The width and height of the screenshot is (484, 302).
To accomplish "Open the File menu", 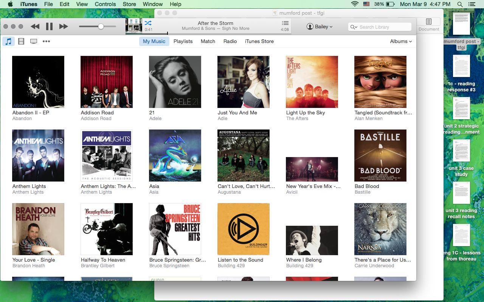I will (48, 4).
